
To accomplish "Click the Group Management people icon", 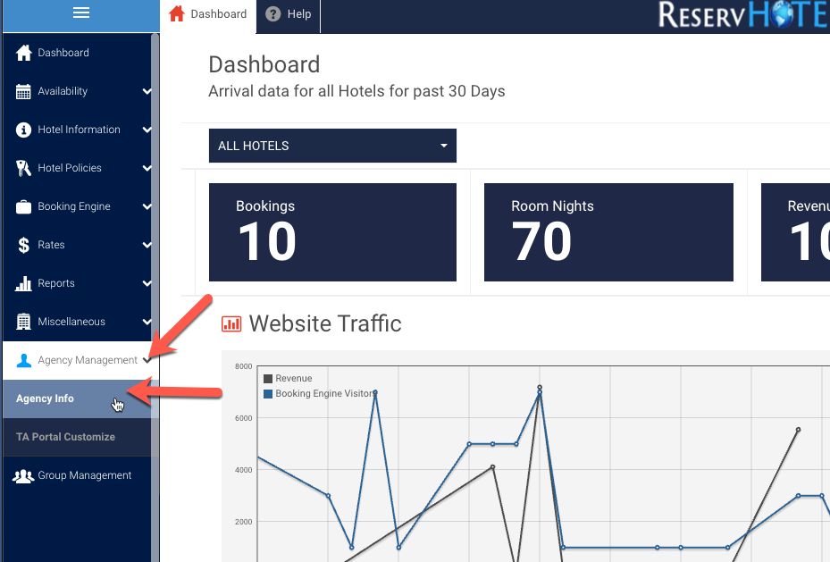I will pos(23,475).
